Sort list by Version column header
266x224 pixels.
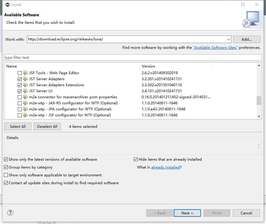[x=176, y=66]
